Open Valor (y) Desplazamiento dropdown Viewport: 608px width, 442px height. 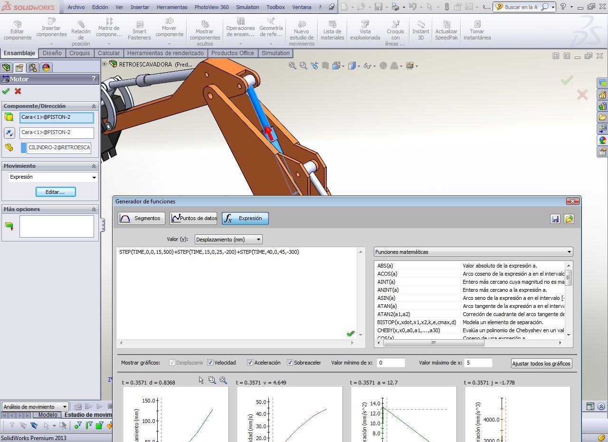click(228, 240)
